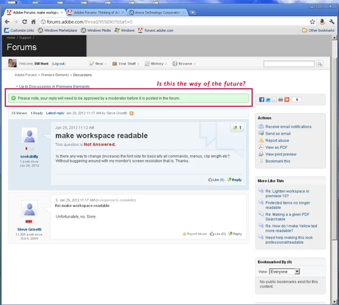Open Windows Media bookmark

click(x=96, y=31)
